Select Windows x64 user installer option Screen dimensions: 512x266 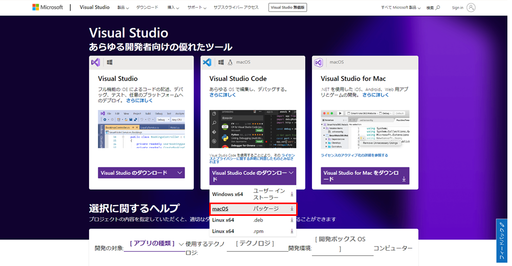pos(253,194)
